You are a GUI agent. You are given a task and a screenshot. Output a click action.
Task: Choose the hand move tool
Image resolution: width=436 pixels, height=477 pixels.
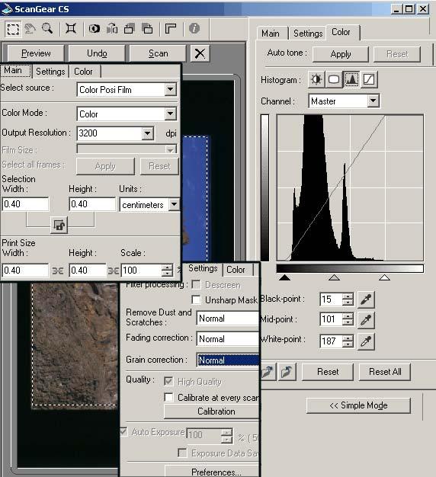click(30, 29)
